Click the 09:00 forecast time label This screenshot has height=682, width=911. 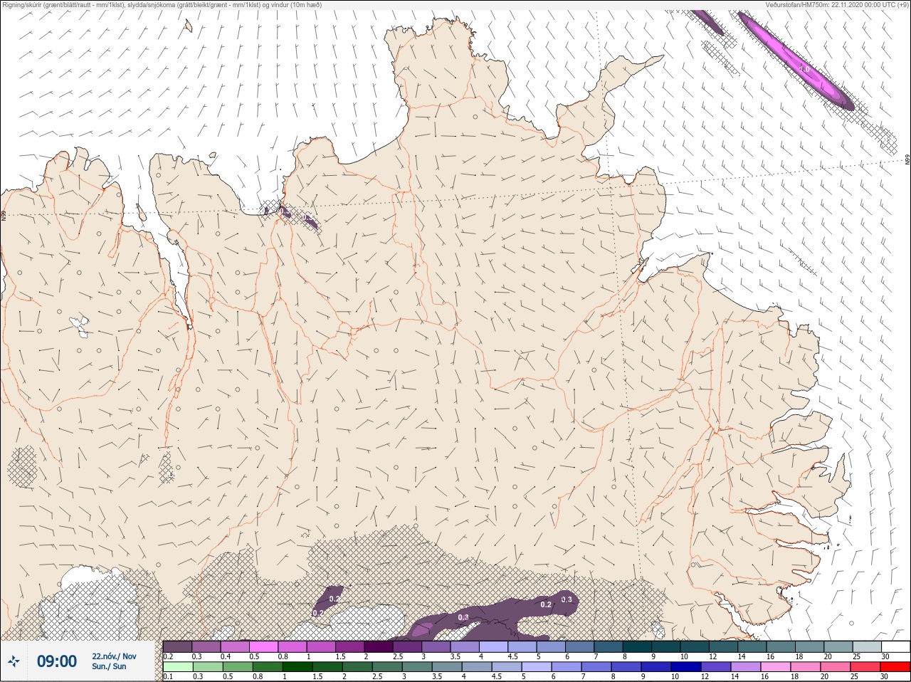pos(57,661)
